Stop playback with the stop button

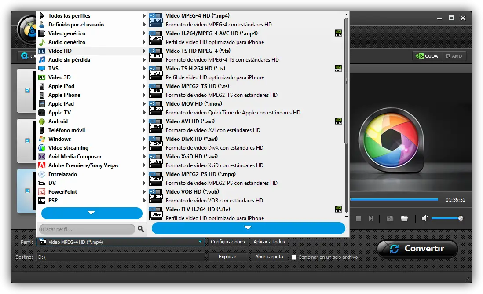coord(358,218)
